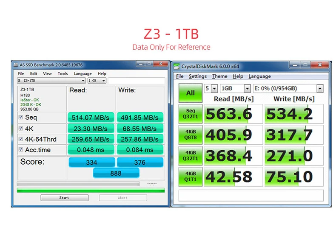Click the access time value 0.084 ms
Viewport: 336px width, 250px height.
[x=140, y=150]
